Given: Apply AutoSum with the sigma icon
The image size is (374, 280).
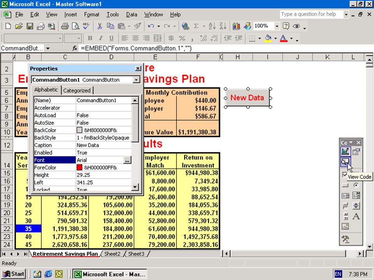Looking at the screenshot, I should click(196, 26).
